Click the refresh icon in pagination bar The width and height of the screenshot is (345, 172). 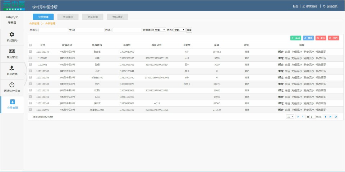[336, 116]
